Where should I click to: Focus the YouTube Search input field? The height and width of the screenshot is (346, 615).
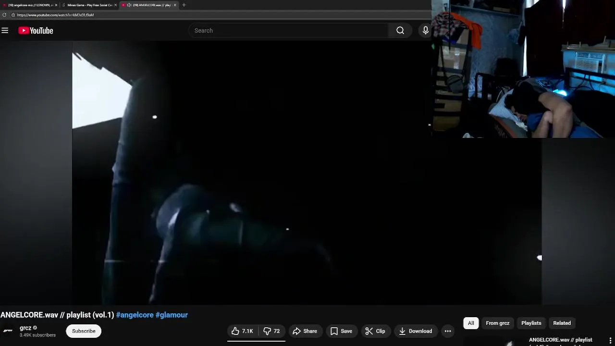(x=289, y=30)
